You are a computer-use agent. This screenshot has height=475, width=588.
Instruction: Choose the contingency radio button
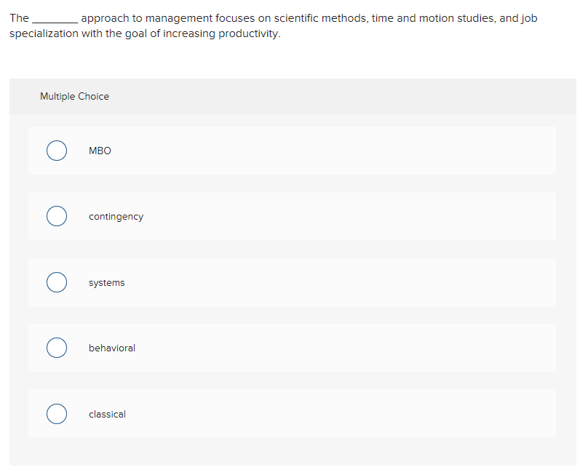57,216
